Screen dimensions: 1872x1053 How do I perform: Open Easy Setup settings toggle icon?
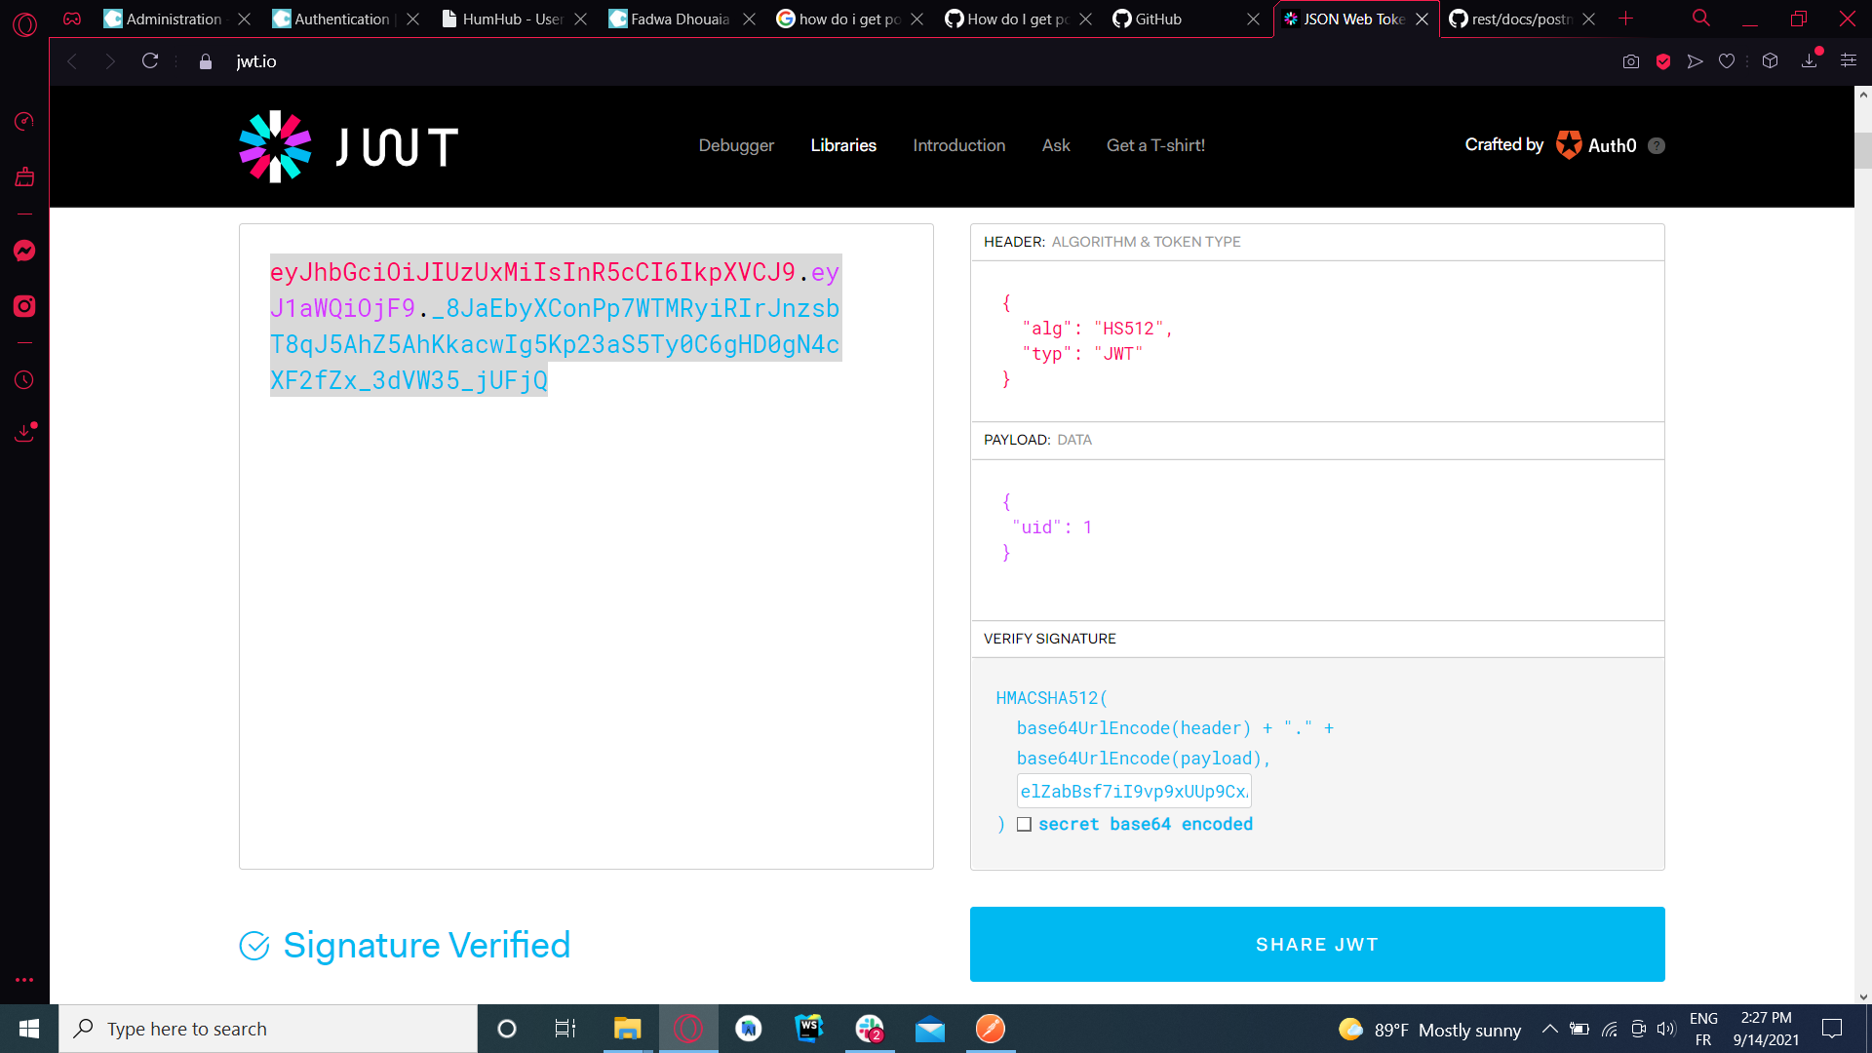click(1848, 61)
